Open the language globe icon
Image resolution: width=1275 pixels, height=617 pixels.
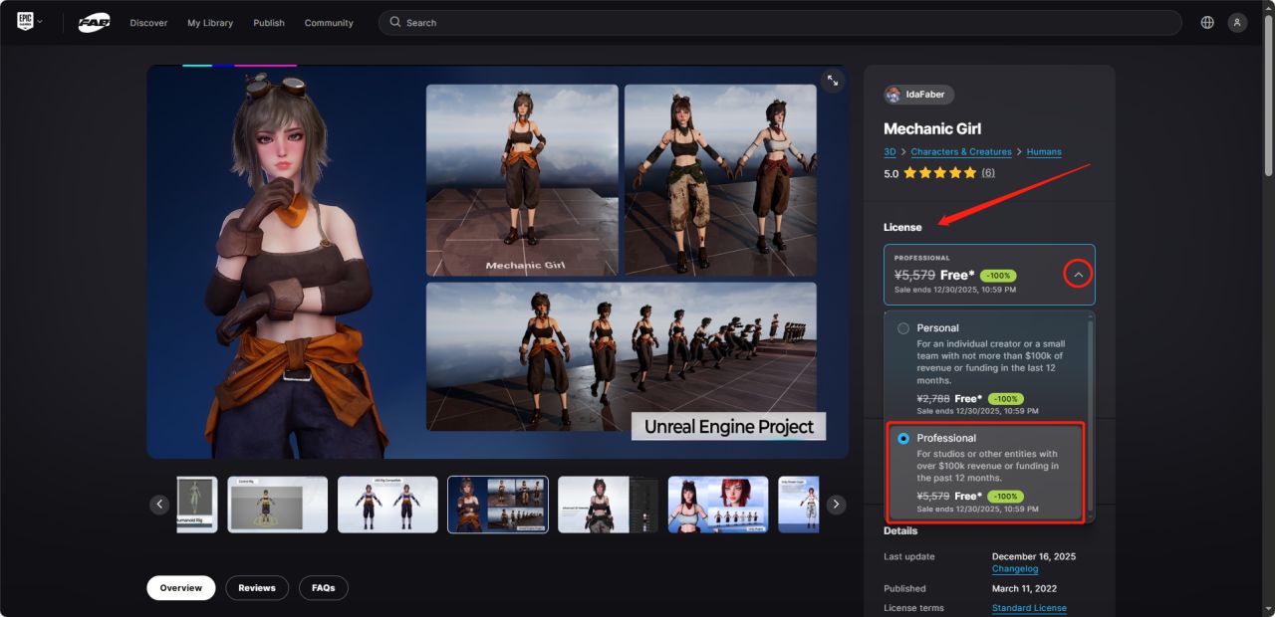click(1207, 22)
